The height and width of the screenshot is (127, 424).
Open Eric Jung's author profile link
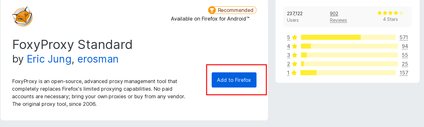(x=49, y=59)
